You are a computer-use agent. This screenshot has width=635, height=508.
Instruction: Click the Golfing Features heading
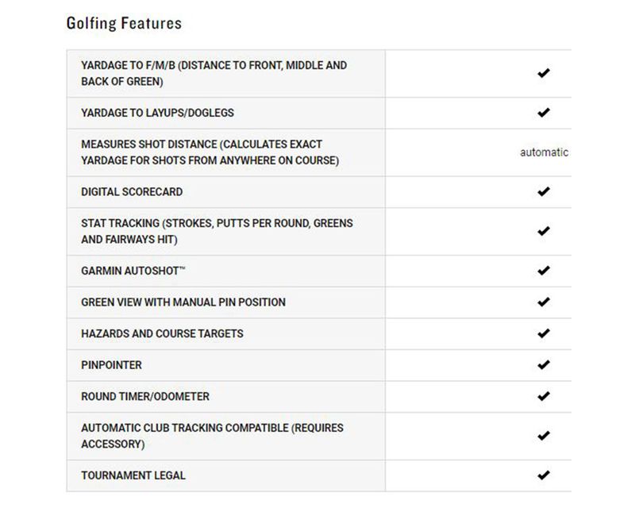124,24
